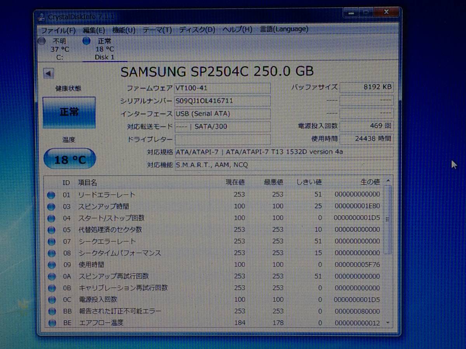Click the scroll down arrow of SMART list
The image size is (466, 349).
coord(388,323)
